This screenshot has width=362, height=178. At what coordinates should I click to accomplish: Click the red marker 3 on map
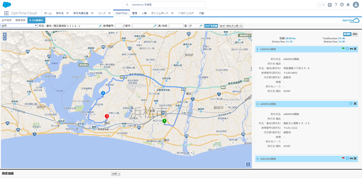tap(107, 116)
